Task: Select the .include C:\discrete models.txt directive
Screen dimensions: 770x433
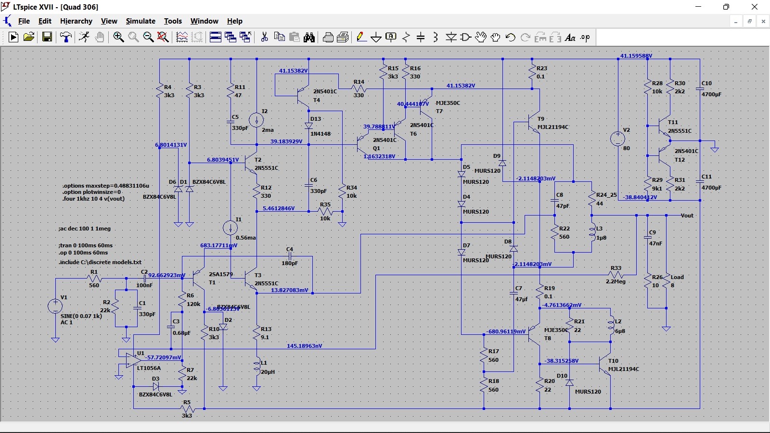Action: tap(100, 262)
